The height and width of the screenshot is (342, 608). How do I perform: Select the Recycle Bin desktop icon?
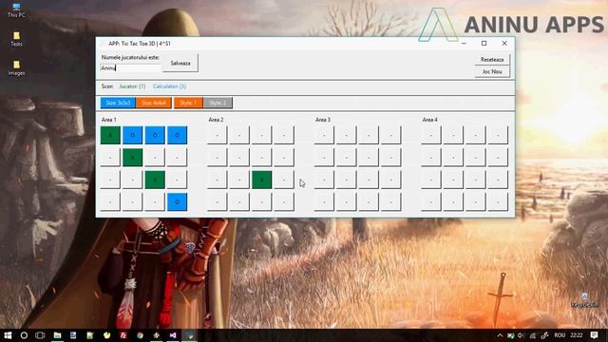coord(585,300)
